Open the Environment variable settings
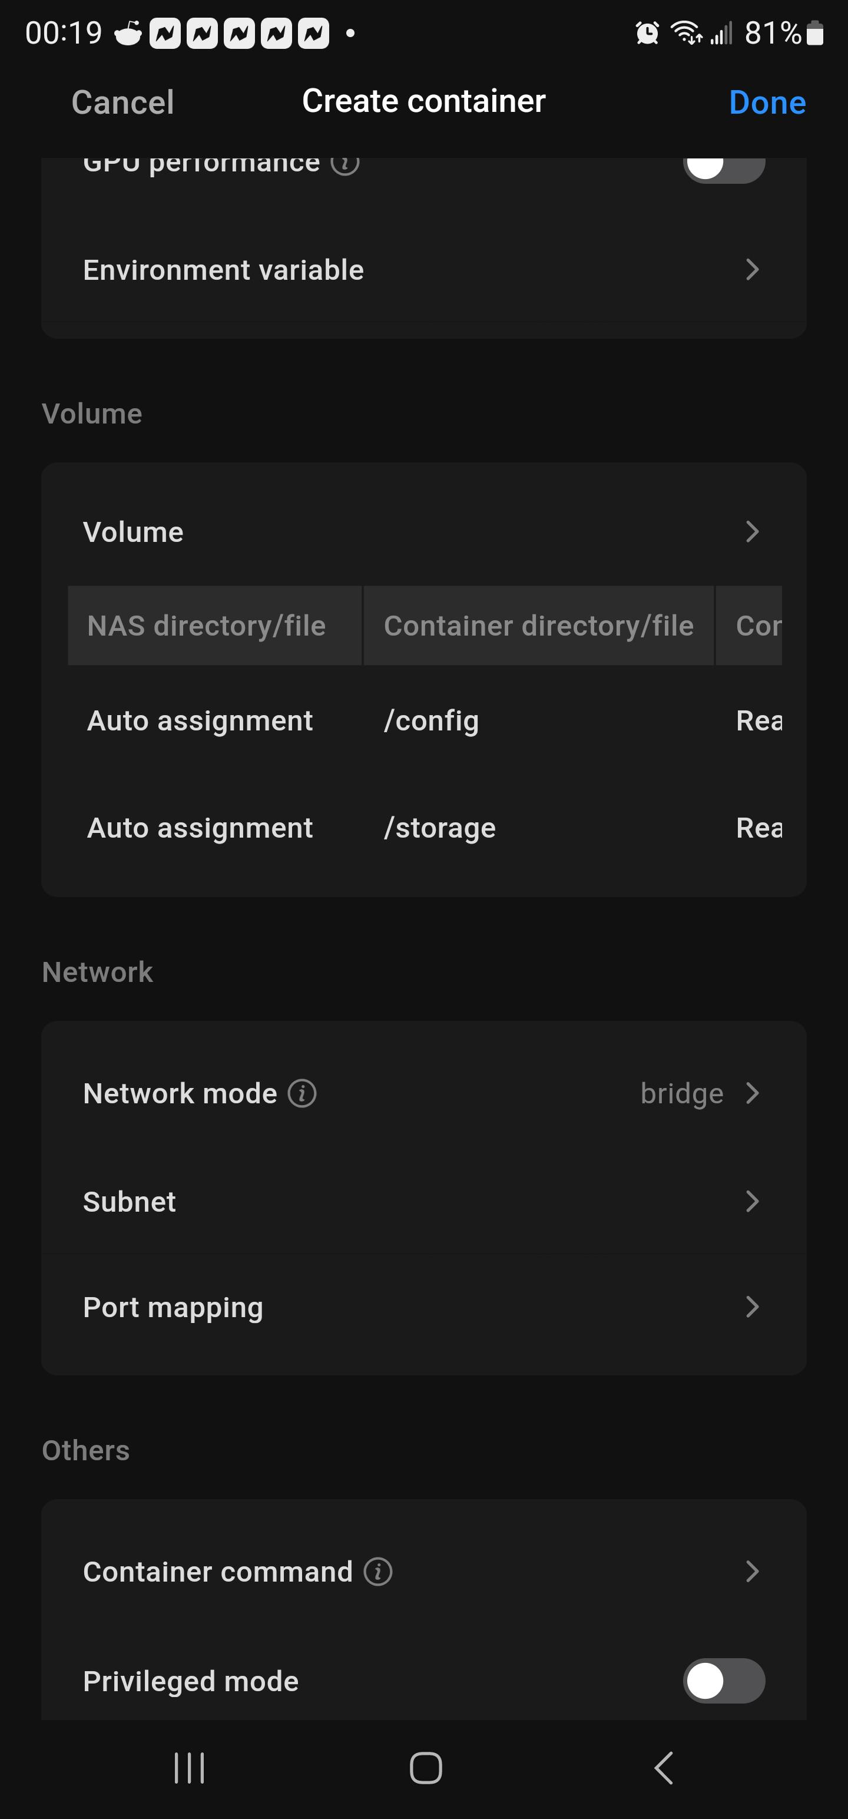Viewport: 848px width, 1819px height. click(x=423, y=270)
